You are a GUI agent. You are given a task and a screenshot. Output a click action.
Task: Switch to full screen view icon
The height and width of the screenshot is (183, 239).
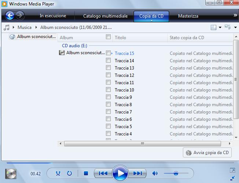tap(232, 170)
